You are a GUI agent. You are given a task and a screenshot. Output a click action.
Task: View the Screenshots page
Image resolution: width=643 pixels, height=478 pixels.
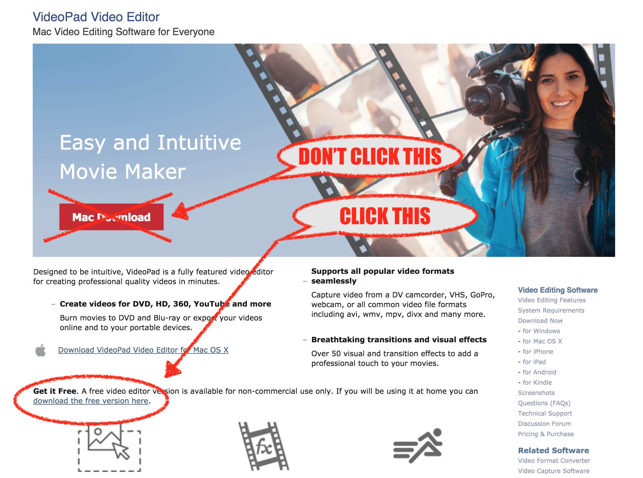pyautogui.click(x=536, y=393)
